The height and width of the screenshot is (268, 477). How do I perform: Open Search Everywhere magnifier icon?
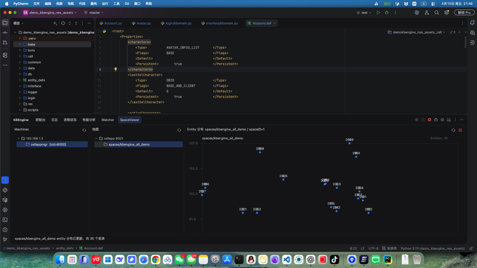pos(437,12)
